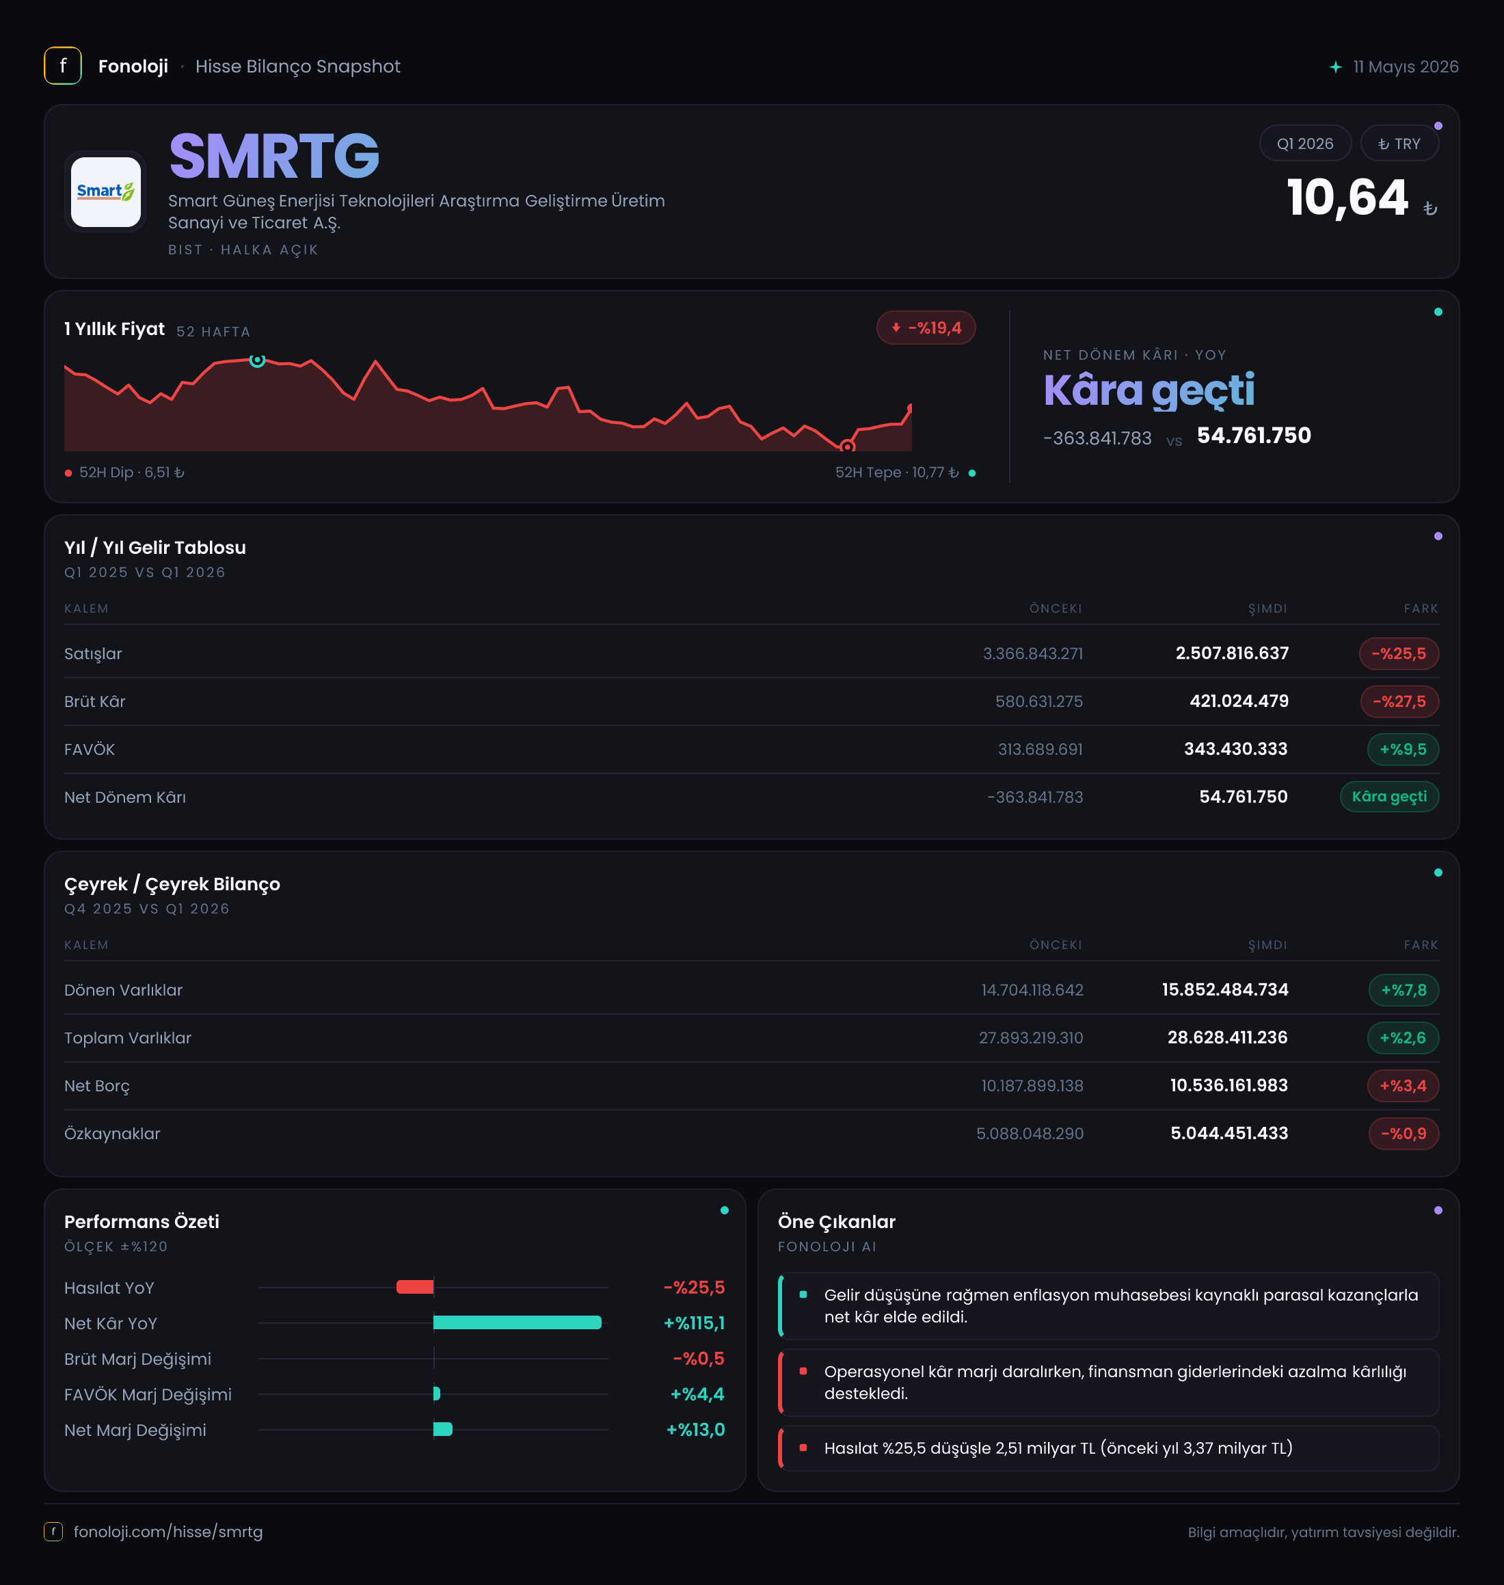Click the Net Dönem Kârı row label
The image size is (1504, 1585).
[125, 797]
